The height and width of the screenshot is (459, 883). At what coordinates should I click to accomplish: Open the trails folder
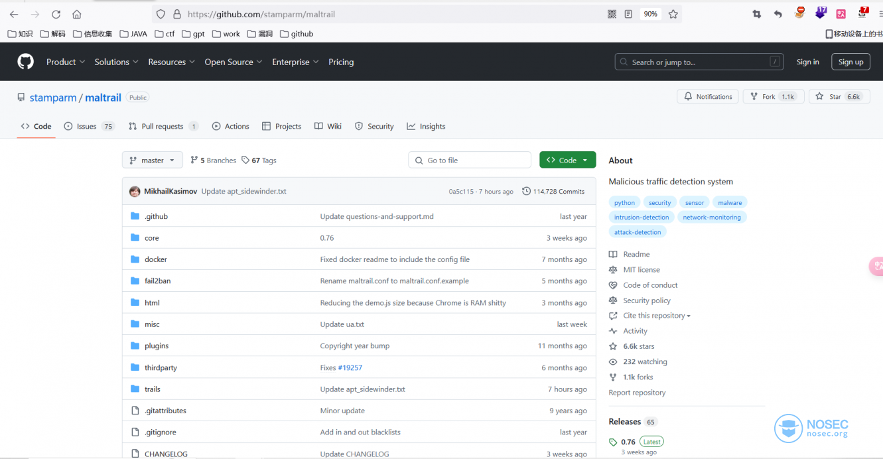[x=153, y=389]
